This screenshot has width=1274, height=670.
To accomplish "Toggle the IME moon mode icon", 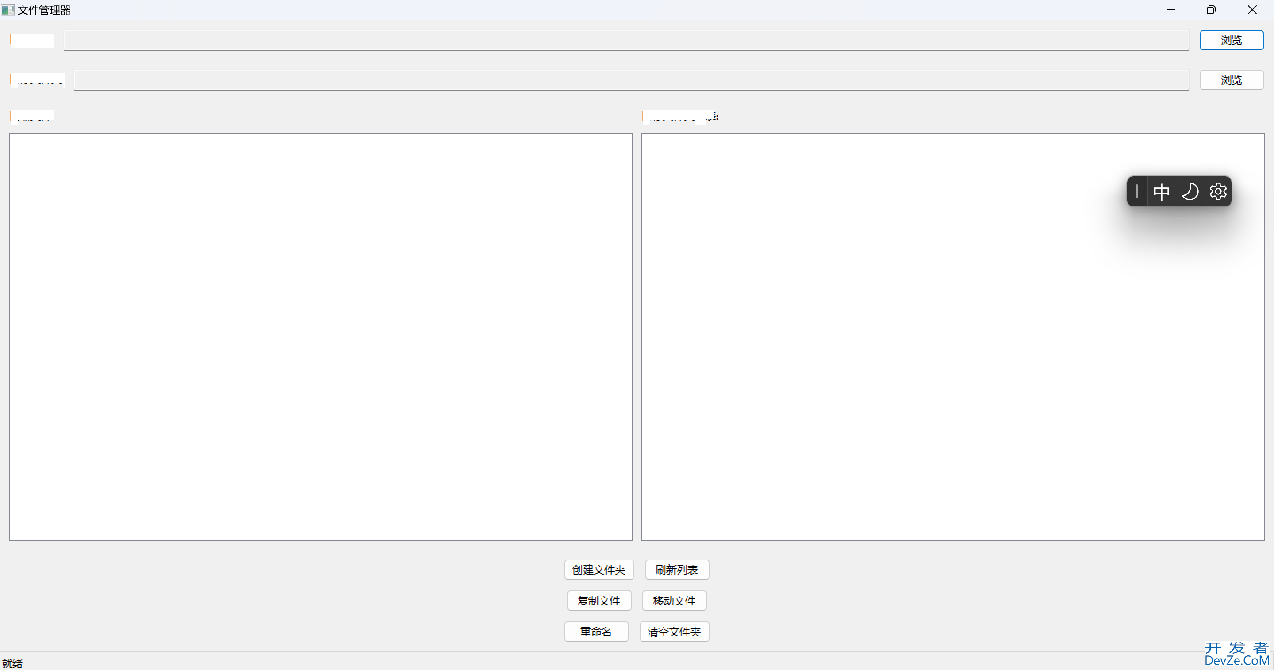I will (x=1190, y=191).
